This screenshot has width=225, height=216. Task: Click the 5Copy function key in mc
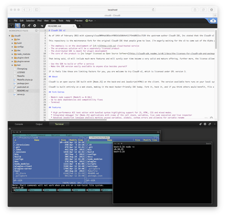point(78,190)
